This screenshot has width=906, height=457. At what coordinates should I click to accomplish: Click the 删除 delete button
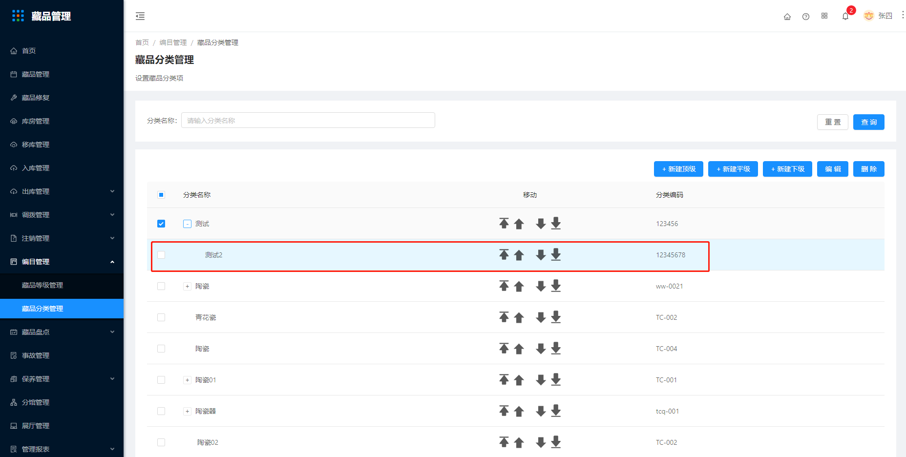click(868, 169)
